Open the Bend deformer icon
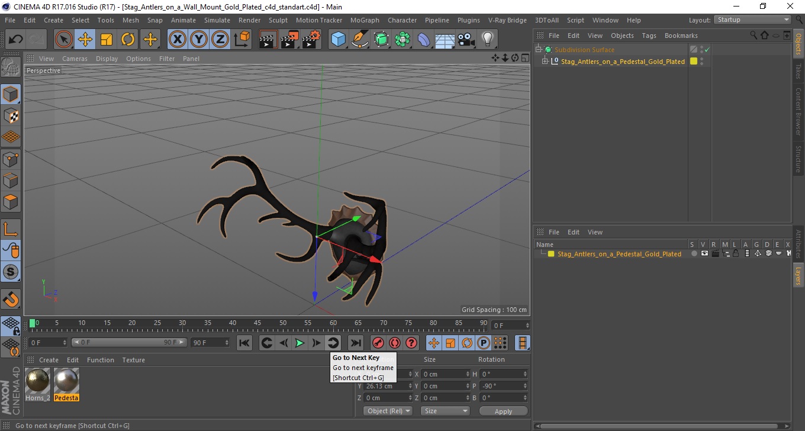 pos(424,40)
